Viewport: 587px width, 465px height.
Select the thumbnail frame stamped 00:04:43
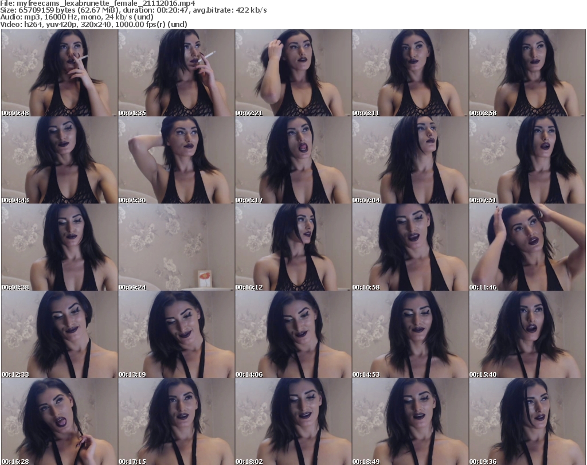[60, 160]
